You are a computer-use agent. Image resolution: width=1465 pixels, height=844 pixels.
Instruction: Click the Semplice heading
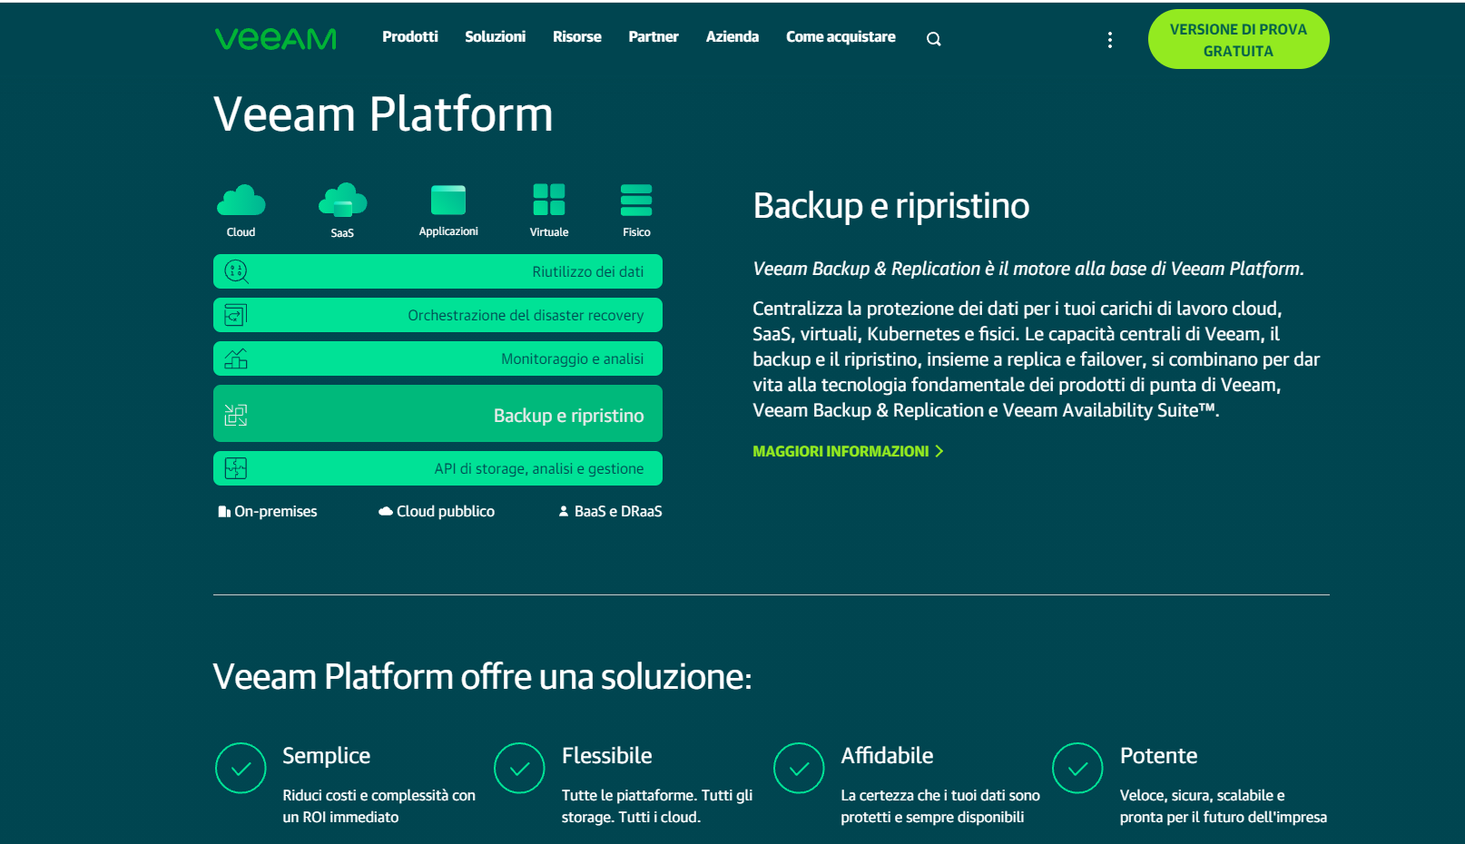tap(327, 756)
